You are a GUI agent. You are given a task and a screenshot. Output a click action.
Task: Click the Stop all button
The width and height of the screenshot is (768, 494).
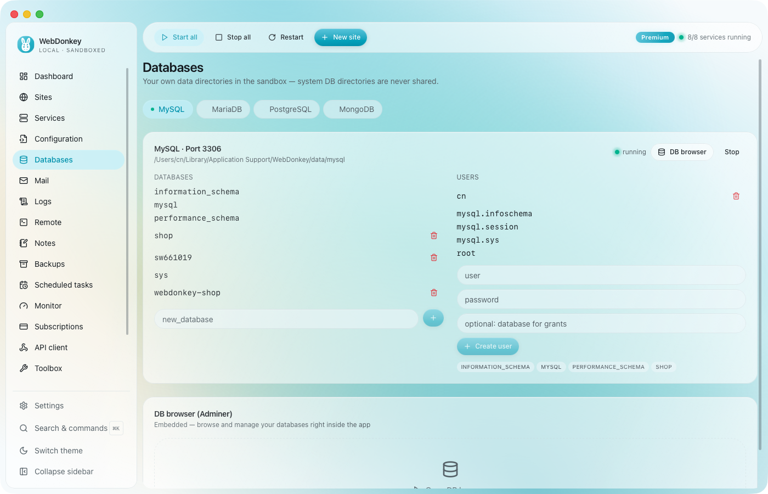coord(233,37)
